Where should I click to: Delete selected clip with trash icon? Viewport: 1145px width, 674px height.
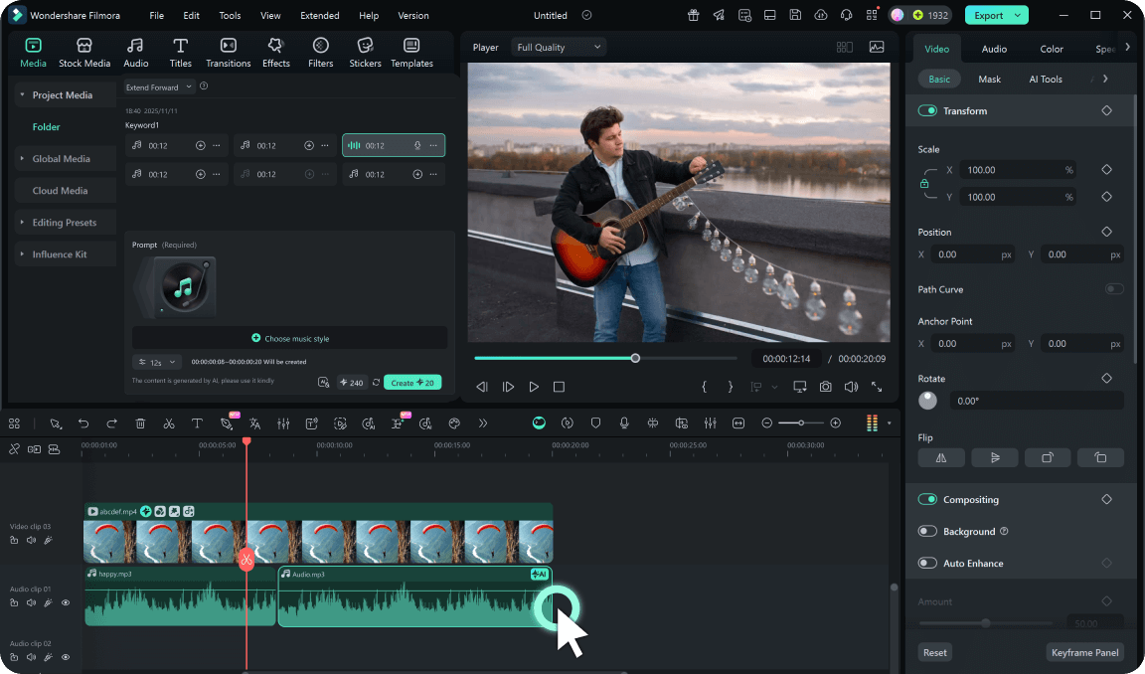[x=140, y=423]
